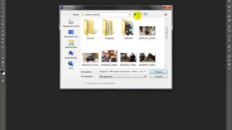Select thumbnail 20190102_15062...
The height and width of the screenshot is (130, 232).
point(128,59)
